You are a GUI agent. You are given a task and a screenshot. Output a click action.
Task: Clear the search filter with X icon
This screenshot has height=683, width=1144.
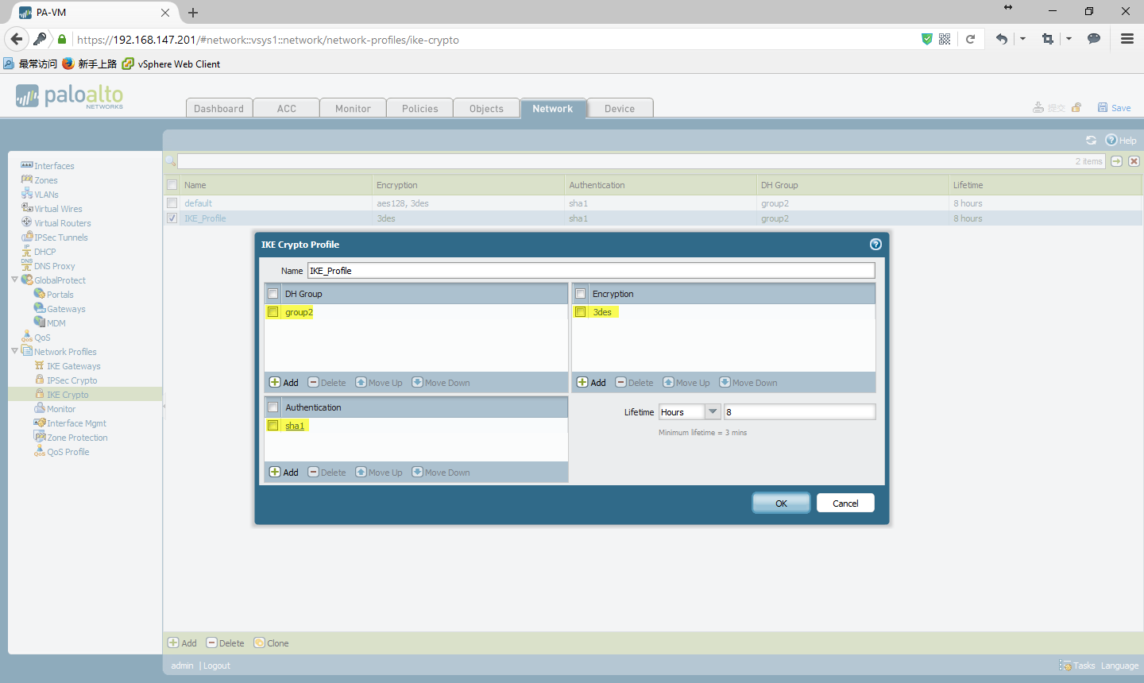(1134, 161)
